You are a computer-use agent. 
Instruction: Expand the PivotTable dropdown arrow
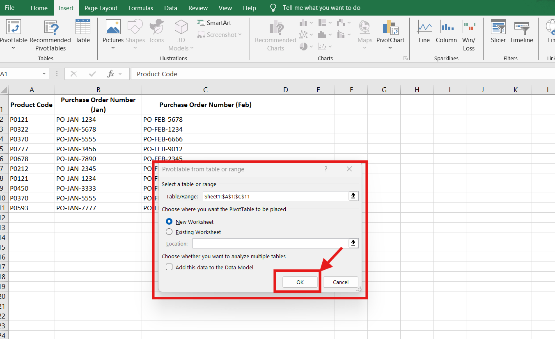[x=13, y=48]
